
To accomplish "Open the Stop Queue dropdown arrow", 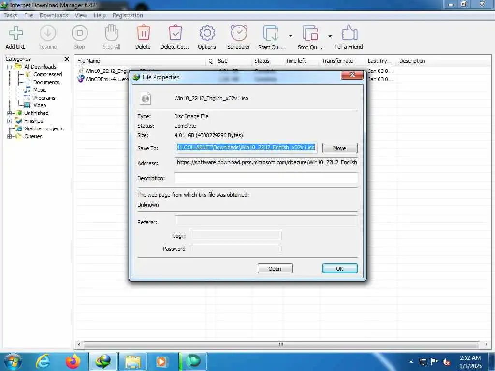I will tap(330, 36).
